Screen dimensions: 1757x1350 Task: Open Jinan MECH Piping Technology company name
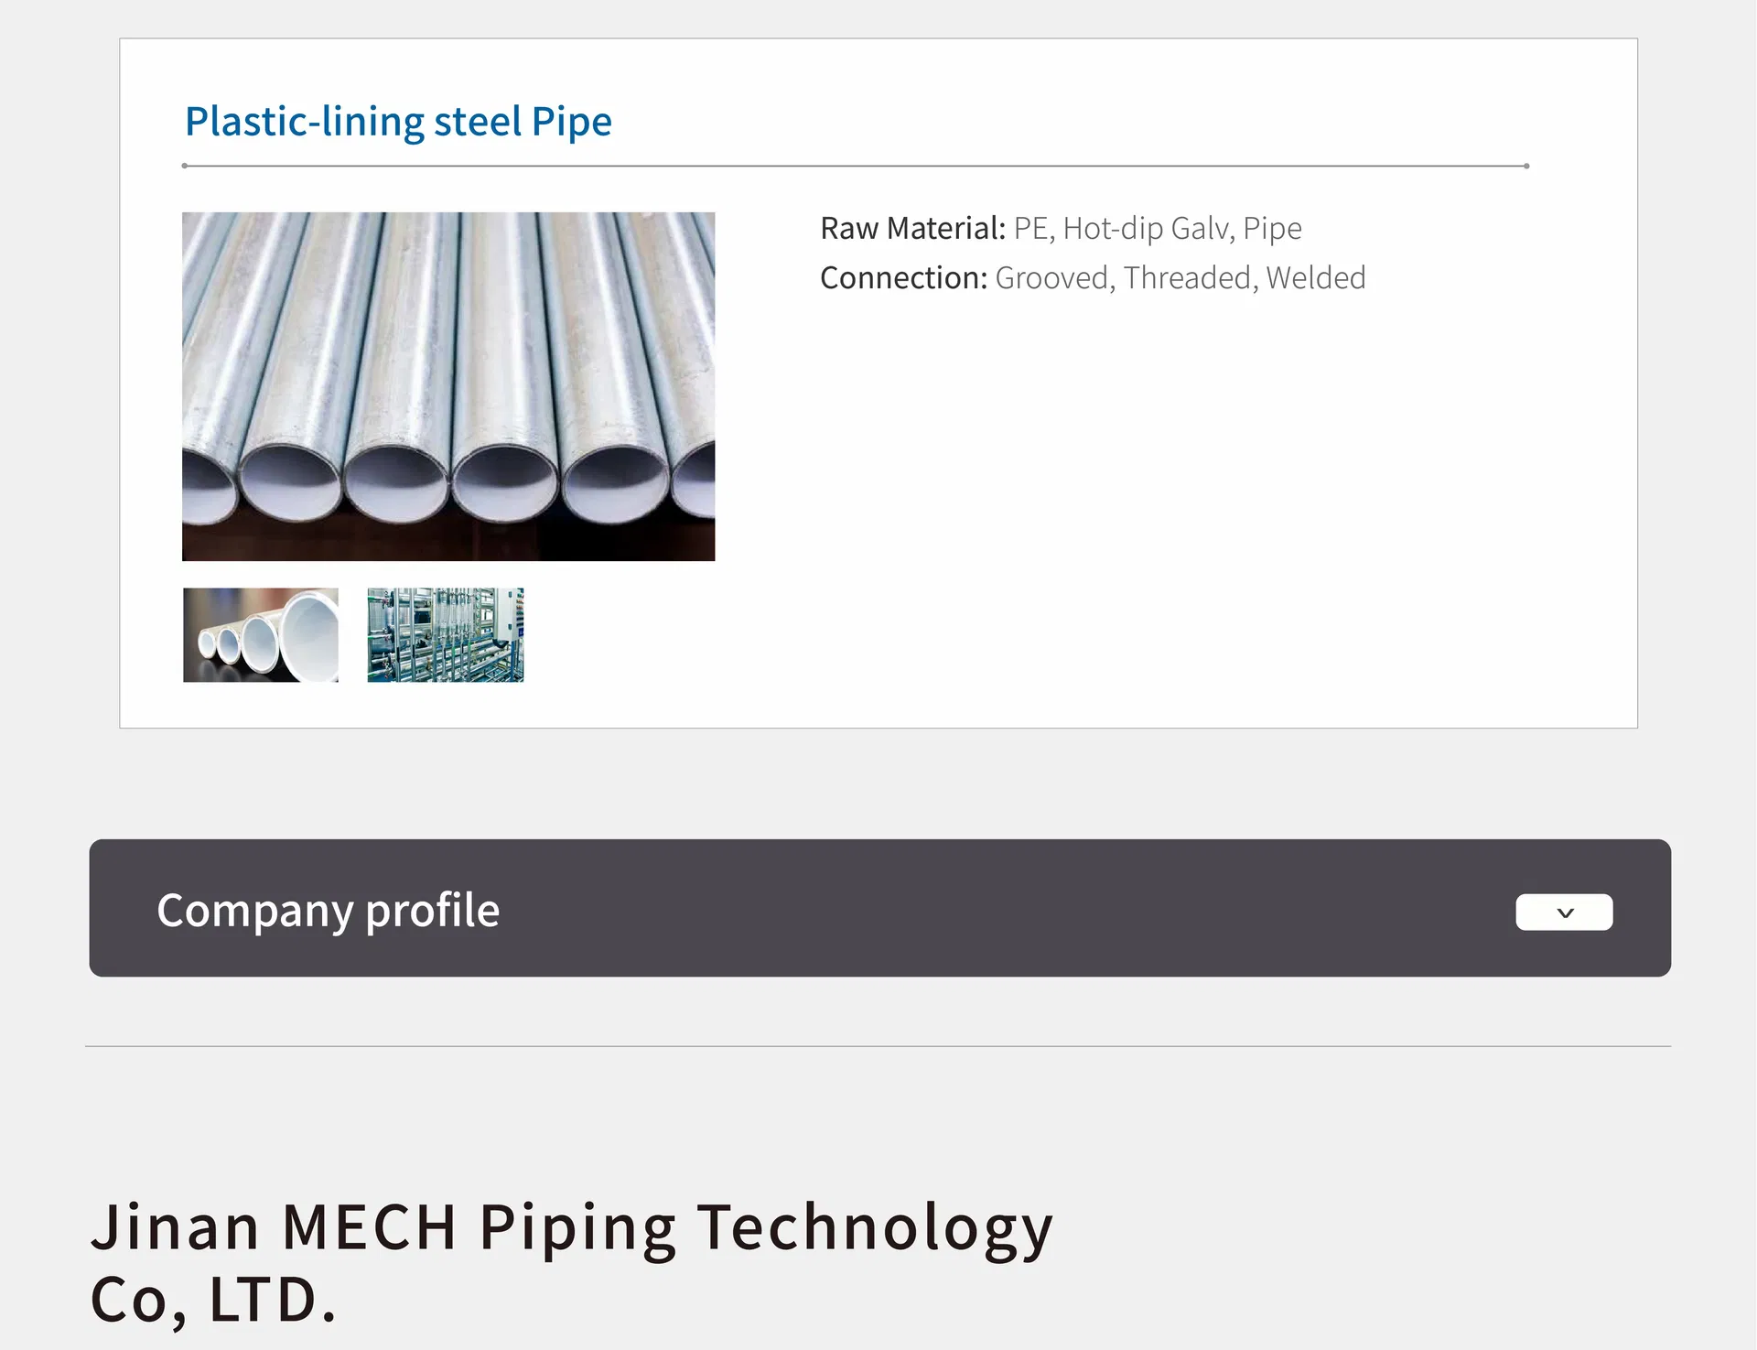(x=572, y=1226)
